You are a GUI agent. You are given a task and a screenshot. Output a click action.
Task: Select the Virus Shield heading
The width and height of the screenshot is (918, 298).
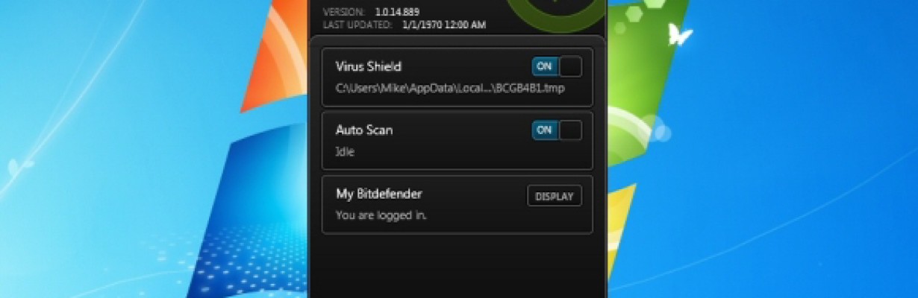368,66
